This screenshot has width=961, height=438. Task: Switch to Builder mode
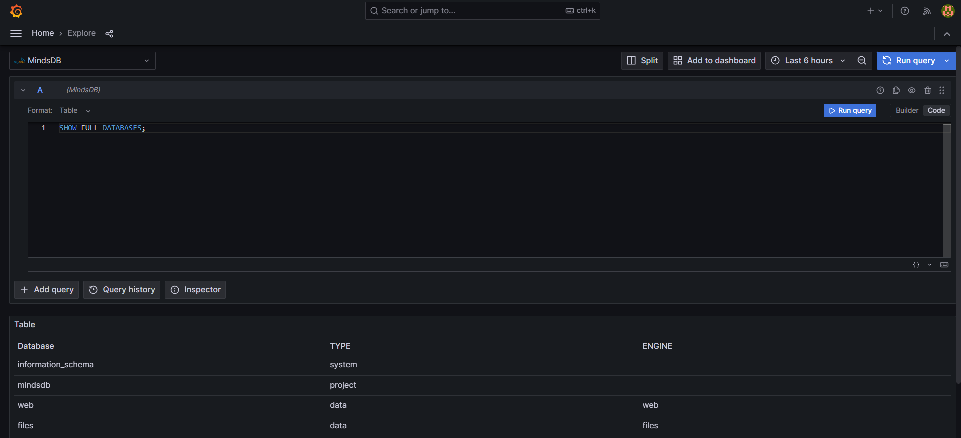pos(907,110)
